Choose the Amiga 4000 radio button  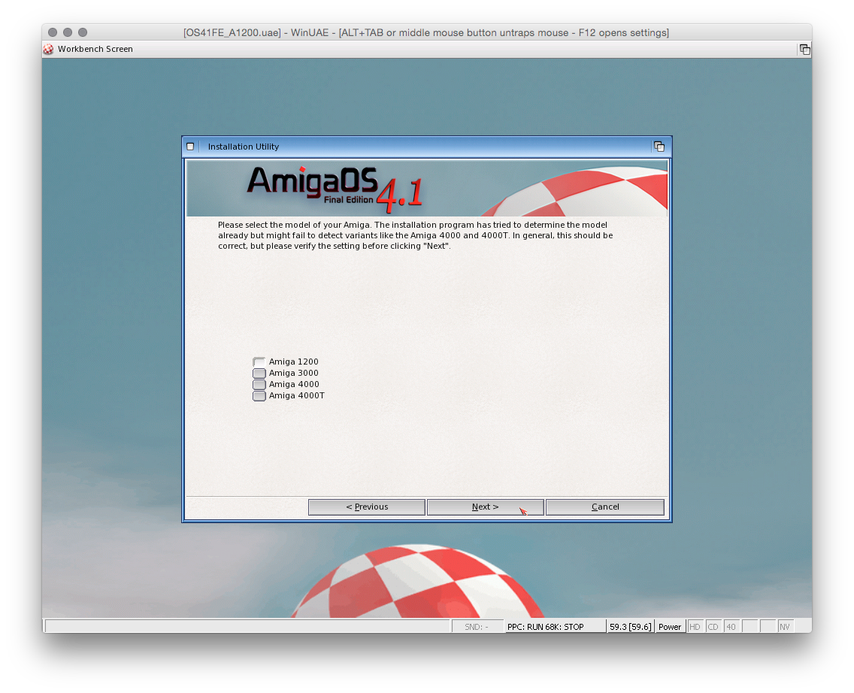(x=259, y=384)
